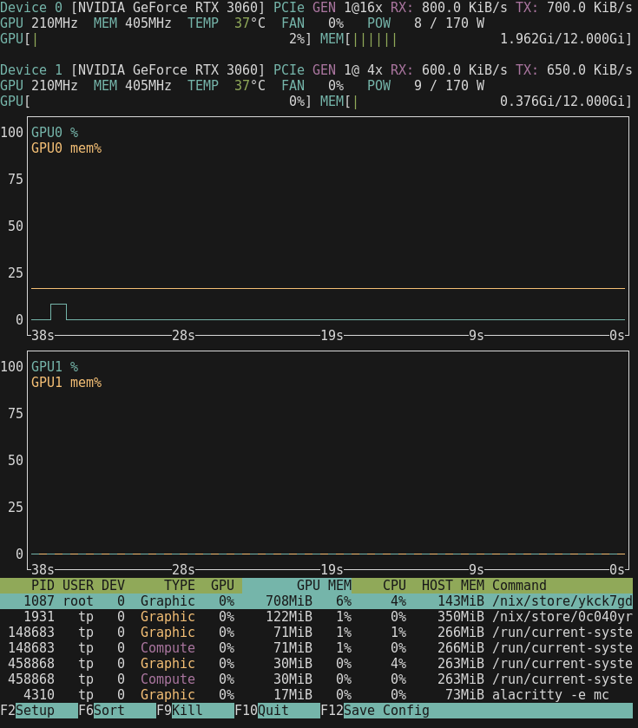Click the HOST MEM column header

pyautogui.click(x=452, y=585)
